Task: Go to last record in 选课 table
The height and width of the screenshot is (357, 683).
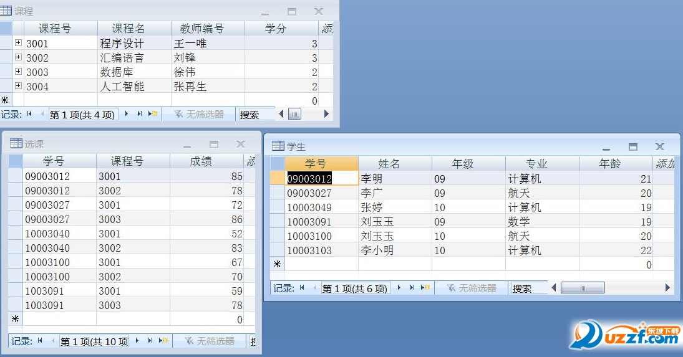Action: click(x=150, y=340)
